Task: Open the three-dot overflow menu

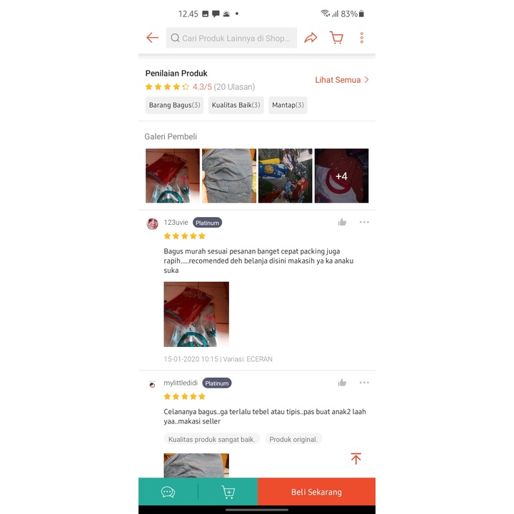Action: point(361,38)
